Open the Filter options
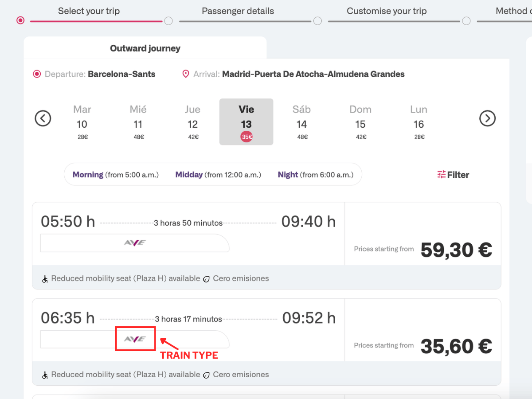 click(453, 174)
